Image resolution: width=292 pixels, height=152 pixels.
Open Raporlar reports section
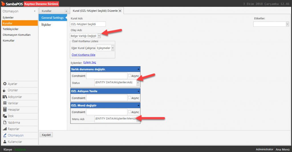click(x=13, y=129)
